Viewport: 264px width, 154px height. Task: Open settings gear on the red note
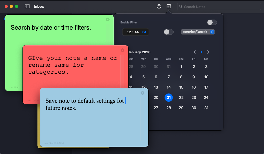pos(122,50)
